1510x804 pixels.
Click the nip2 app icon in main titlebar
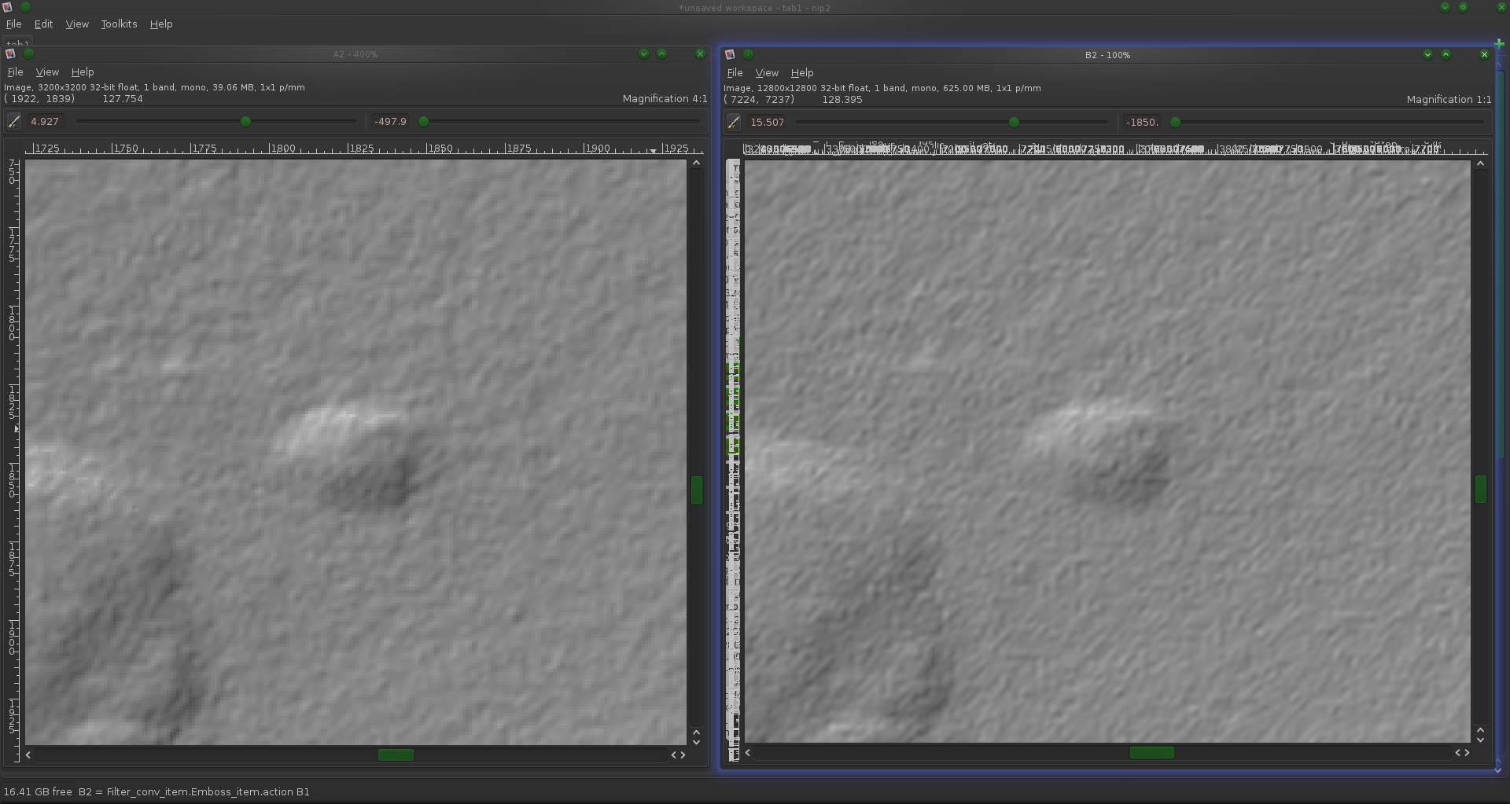point(7,7)
